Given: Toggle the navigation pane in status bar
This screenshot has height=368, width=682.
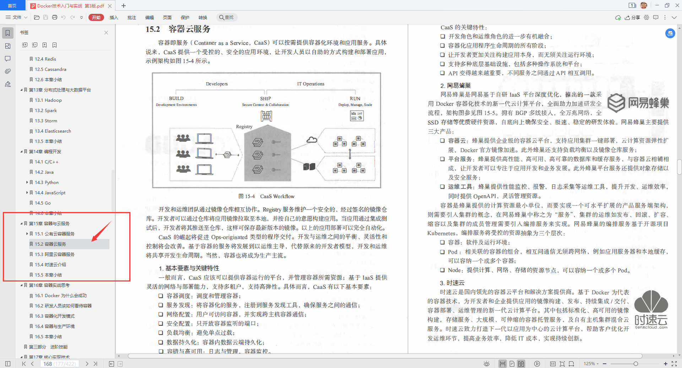Looking at the screenshot, I should 8,364.
